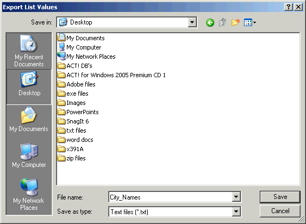This screenshot has height=224, width=306.
Task: Expand the Save as type dropdown arrow
Action: tap(236, 211)
